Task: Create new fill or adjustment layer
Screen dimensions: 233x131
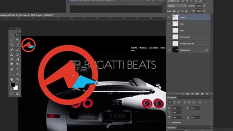Action: pos(193,94)
